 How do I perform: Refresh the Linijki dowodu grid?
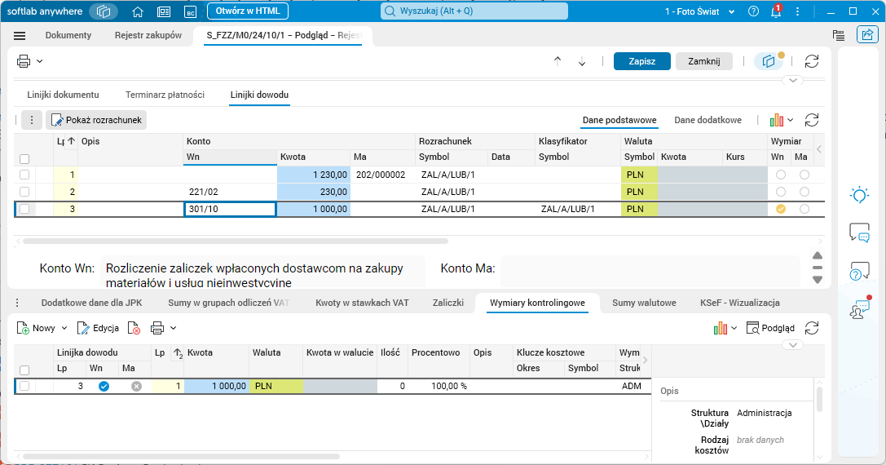click(x=811, y=120)
